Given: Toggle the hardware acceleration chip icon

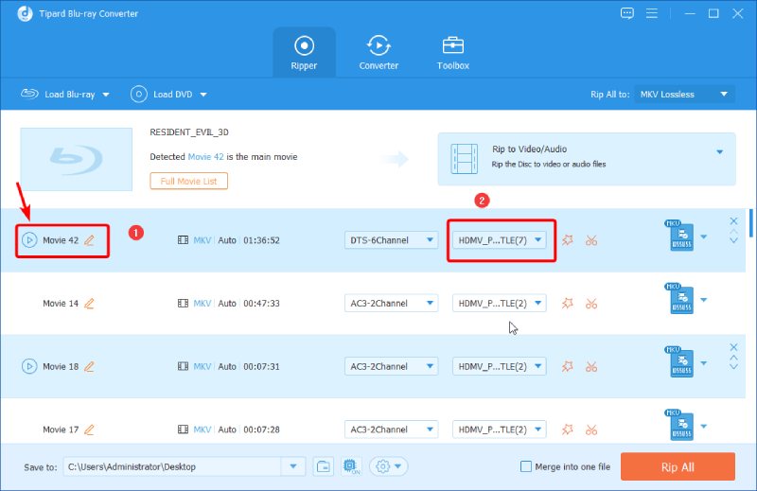Looking at the screenshot, I should 351,466.
